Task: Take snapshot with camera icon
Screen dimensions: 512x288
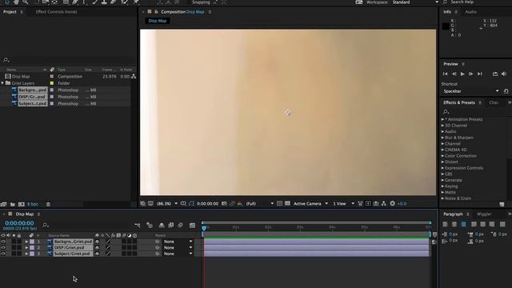Action: [x=224, y=203]
